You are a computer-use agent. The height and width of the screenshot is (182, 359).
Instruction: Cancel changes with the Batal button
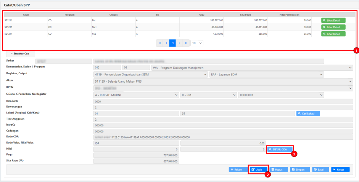(320, 169)
